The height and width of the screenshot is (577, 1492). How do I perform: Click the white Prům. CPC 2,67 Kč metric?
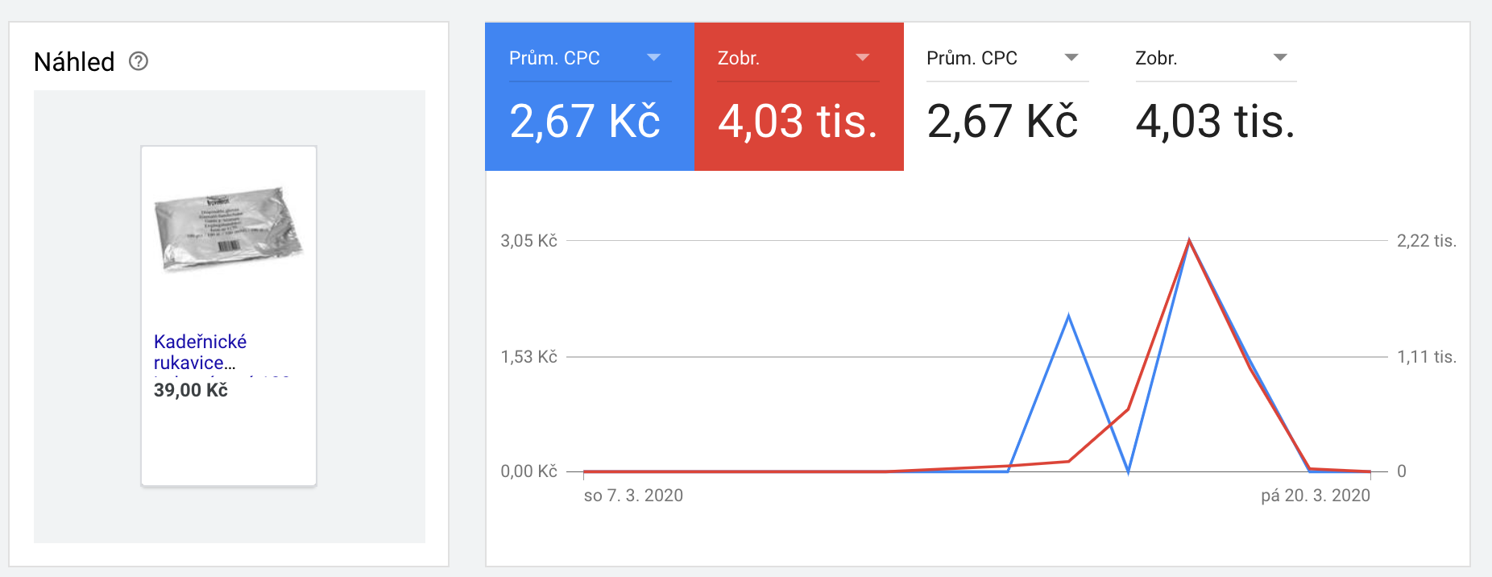pos(1007,97)
